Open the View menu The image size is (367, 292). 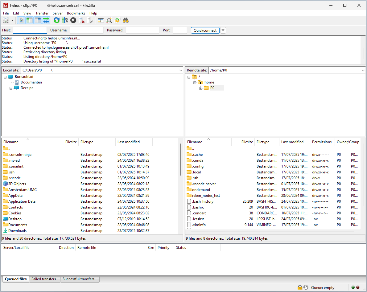tap(27, 13)
